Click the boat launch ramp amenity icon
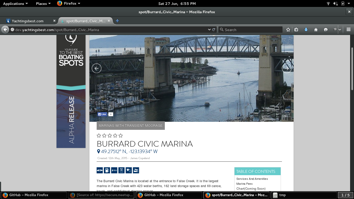The width and height of the screenshot is (354, 199). [136, 170]
